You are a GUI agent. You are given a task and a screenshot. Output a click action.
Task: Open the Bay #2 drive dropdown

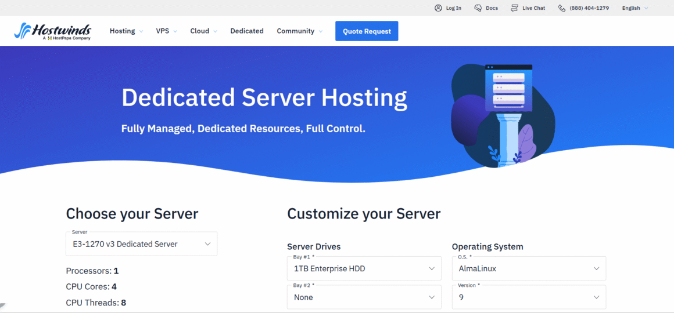point(364,297)
